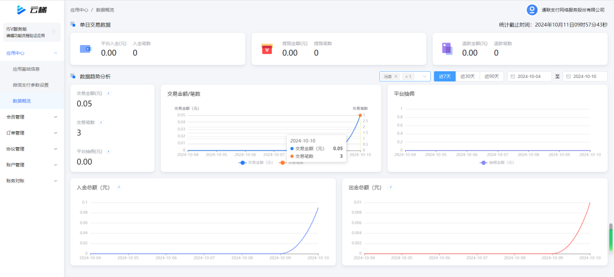Click the 2024-10-10 data point on 交易金额/笔数 chart
614x277 pixels.
(360, 115)
